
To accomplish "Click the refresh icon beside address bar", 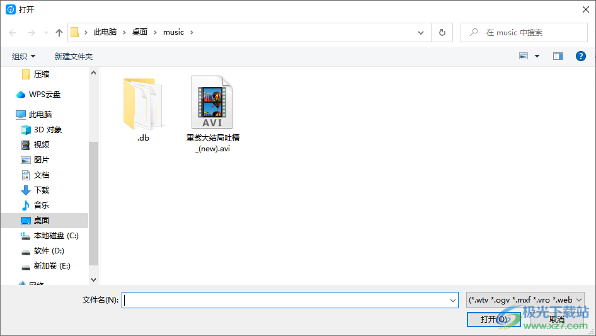I will pyautogui.click(x=442, y=32).
